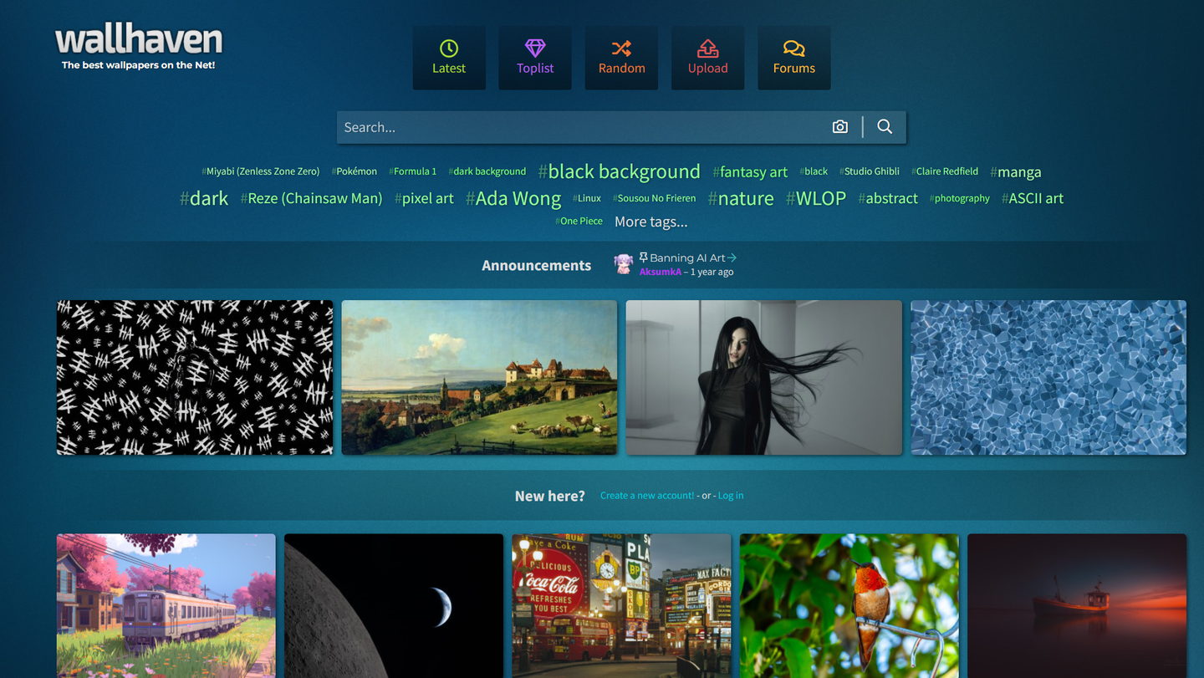Open the ASCII art tag
The image size is (1204, 678).
pyautogui.click(x=1033, y=198)
